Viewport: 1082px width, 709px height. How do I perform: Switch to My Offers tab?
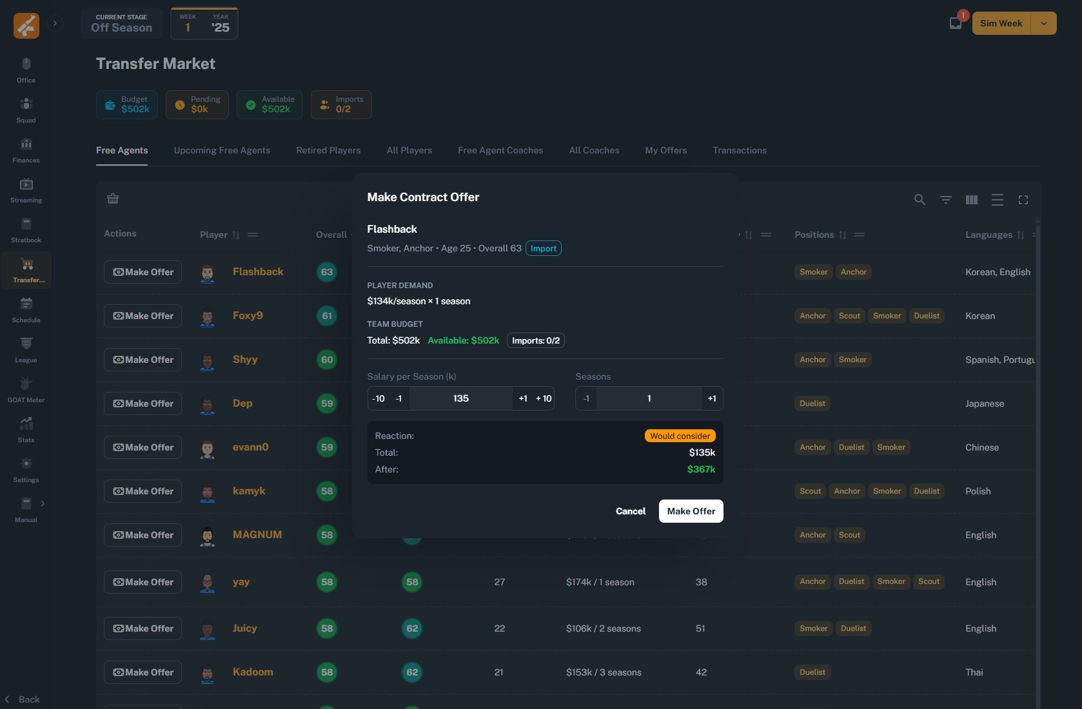(665, 150)
